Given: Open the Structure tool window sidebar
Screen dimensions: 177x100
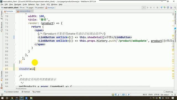Looking at the screenshot, I should tap(1, 27).
